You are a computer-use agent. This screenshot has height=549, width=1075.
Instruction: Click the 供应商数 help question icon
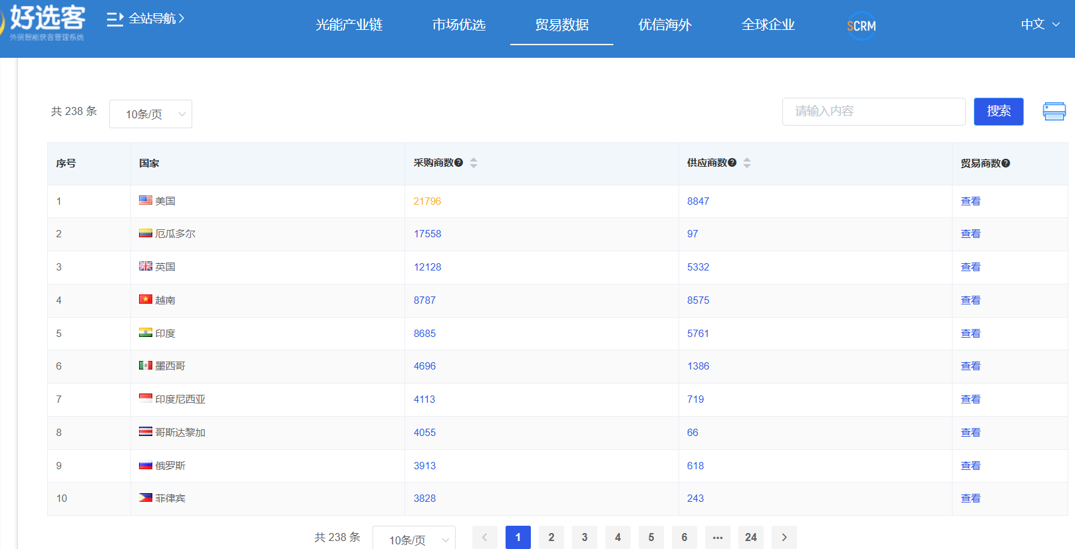[x=732, y=163]
